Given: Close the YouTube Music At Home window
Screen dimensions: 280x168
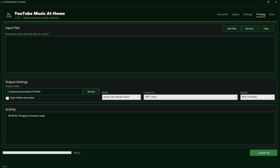Looking at the screenshot, I should (276, 2).
